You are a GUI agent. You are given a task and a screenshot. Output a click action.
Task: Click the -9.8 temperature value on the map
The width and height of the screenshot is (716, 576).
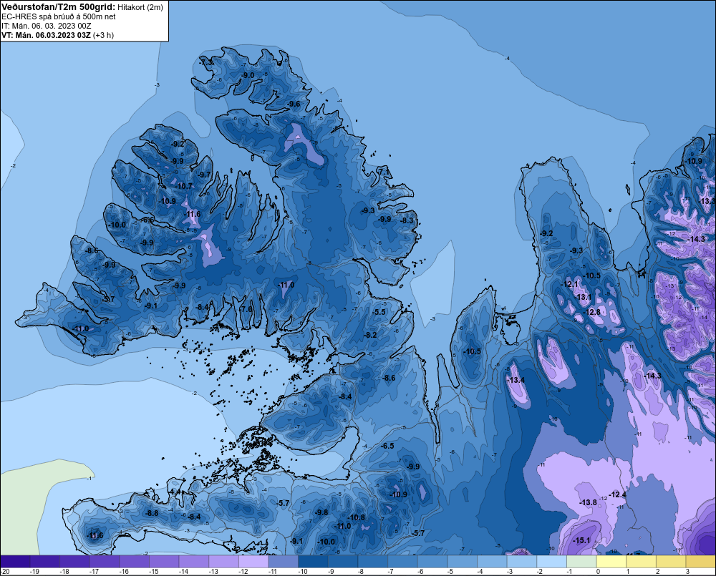pos(321,512)
